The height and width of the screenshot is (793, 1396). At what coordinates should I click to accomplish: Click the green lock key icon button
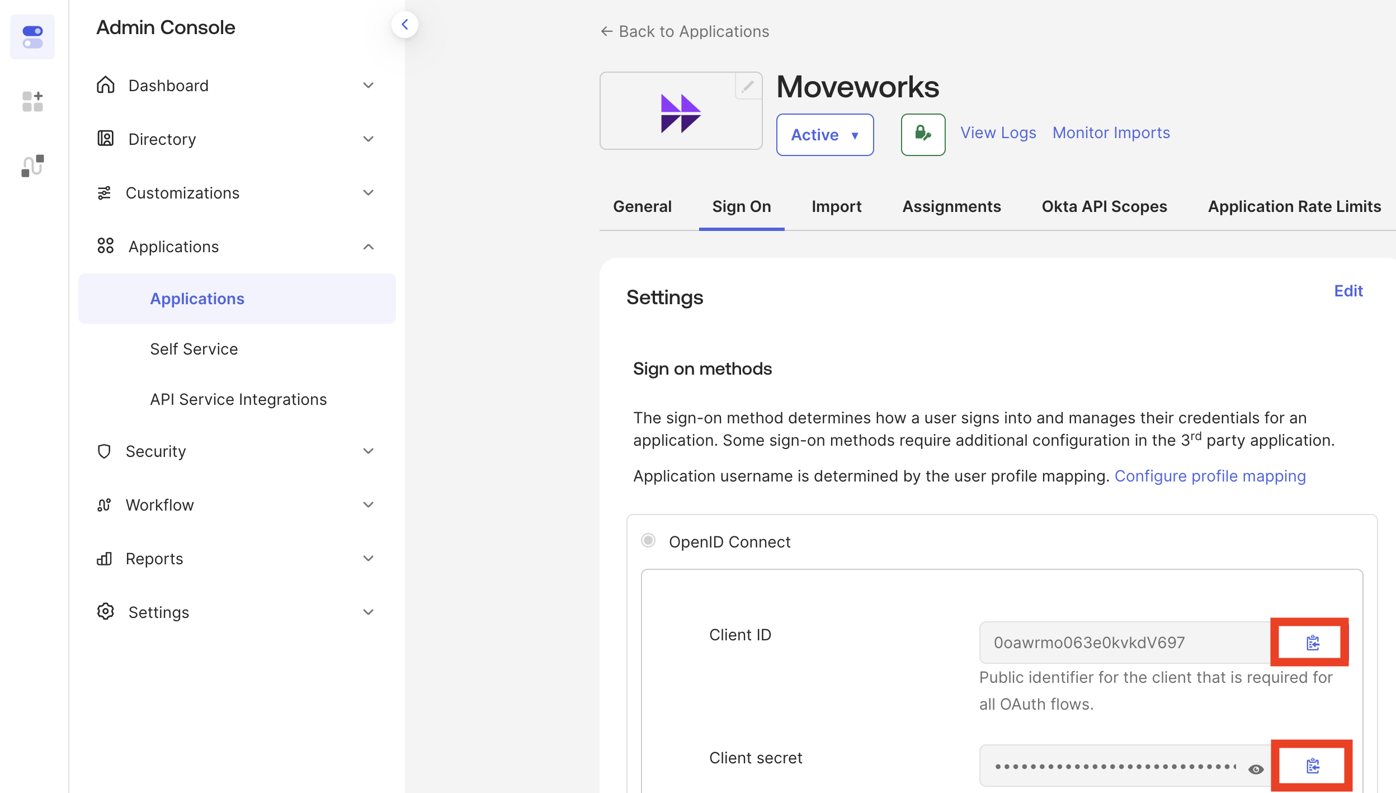pyautogui.click(x=923, y=134)
